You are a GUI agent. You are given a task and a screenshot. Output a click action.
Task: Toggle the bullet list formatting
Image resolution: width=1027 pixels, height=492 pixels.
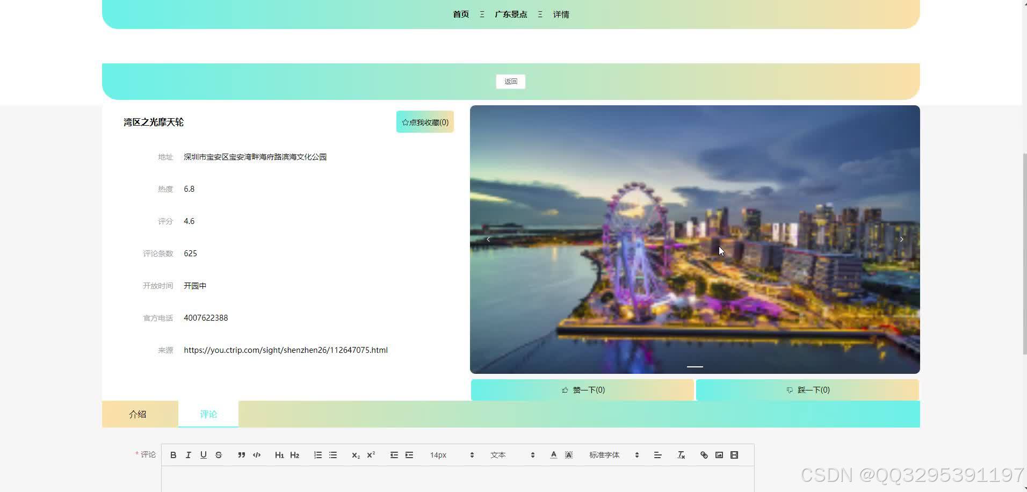332,454
